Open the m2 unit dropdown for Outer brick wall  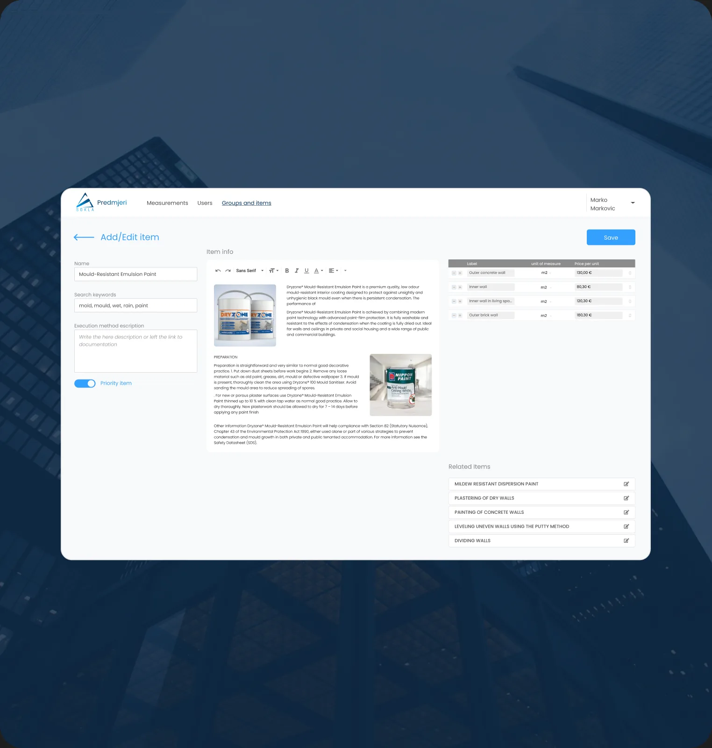546,316
